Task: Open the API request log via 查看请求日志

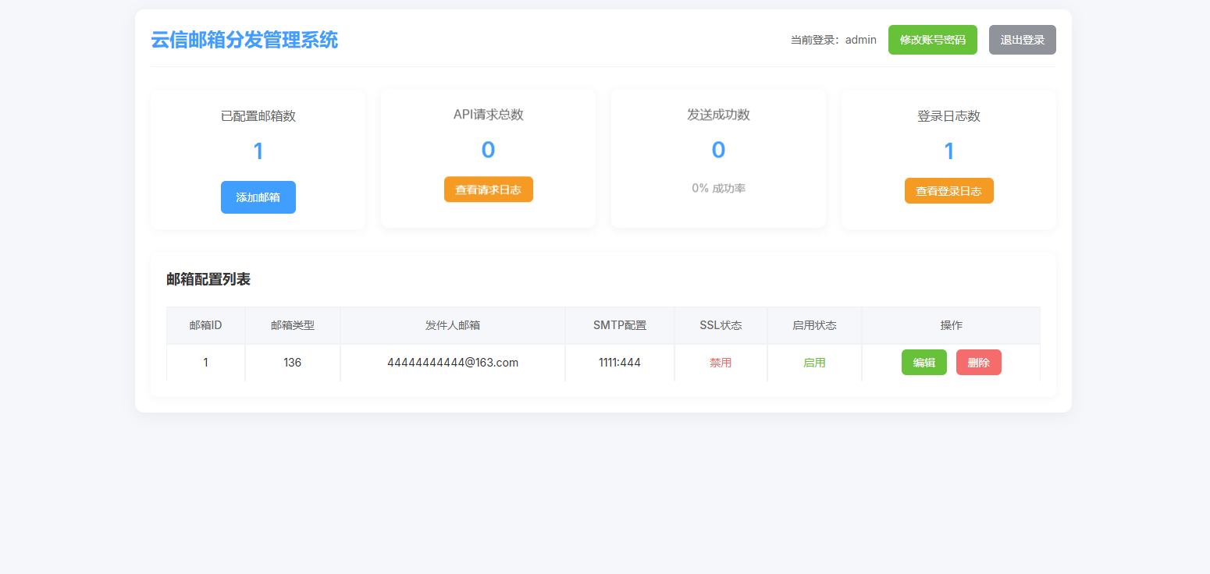Action: pos(488,189)
